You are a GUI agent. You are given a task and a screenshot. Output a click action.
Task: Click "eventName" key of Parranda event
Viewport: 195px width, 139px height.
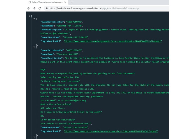coord(47,54)
